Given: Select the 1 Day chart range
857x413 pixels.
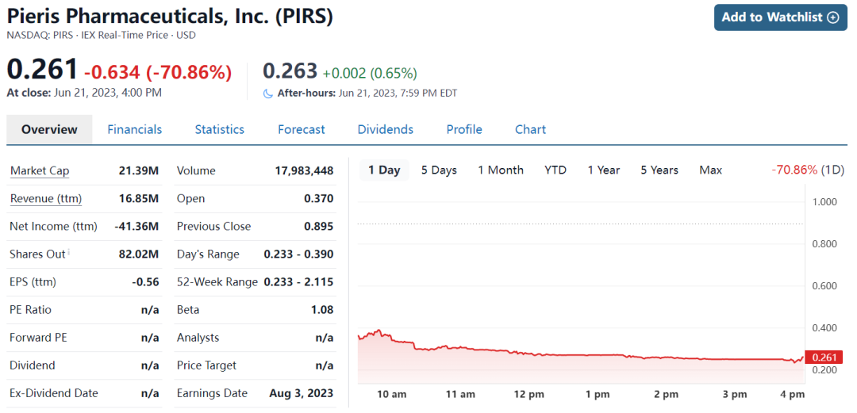Looking at the screenshot, I should coord(384,170).
